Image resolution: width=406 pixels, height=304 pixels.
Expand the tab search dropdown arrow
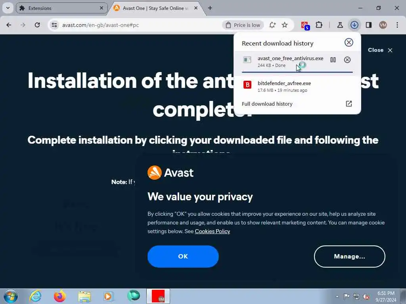8,8
